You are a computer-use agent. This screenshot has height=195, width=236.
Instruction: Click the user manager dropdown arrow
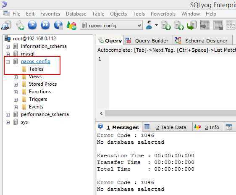pos(156,25)
